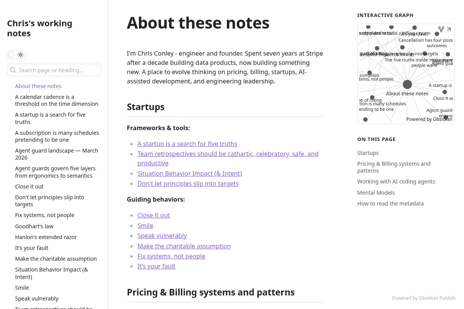The height and width of the screenshot is (309, 464).
Task: Click the Interactive Graph panel heading
Action: [x=386, y=15]
